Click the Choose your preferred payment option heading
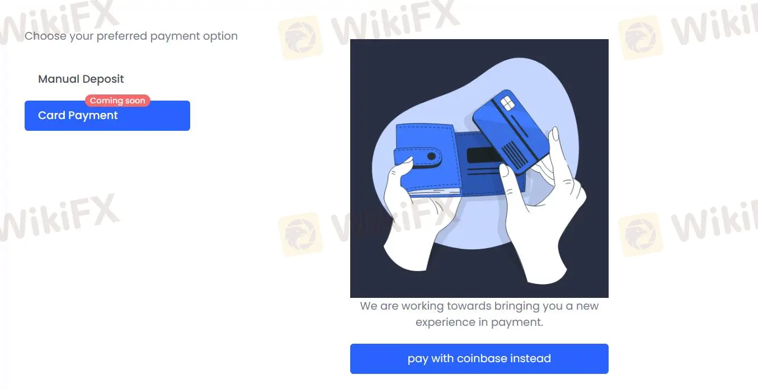The width and height of the screenshot is (758, 389). pyautogui.click(x=131, y=36)
